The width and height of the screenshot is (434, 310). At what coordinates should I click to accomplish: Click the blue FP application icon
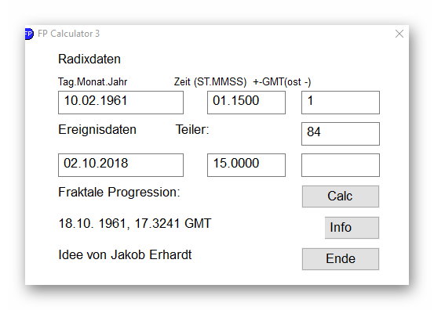29,34
